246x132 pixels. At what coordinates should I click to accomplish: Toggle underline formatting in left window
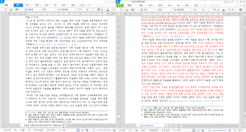click(102, 10)
